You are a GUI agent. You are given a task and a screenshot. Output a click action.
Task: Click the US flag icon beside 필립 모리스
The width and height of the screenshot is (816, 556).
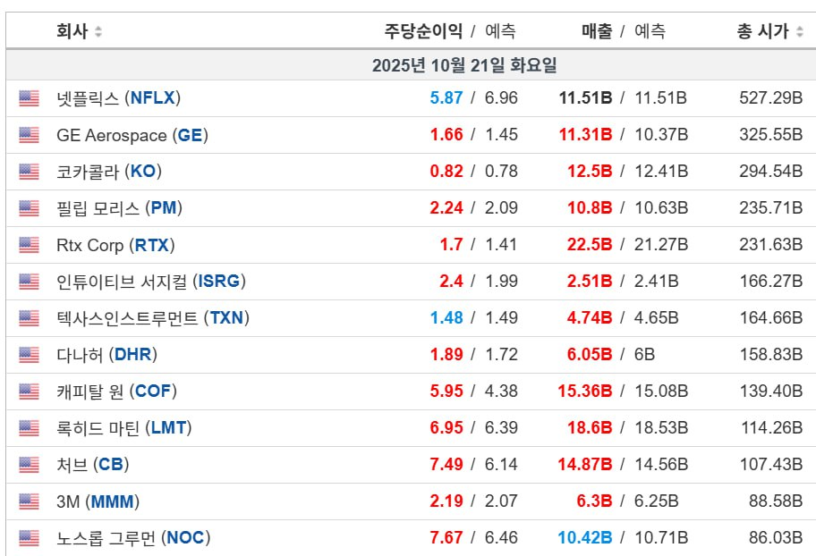[30, 208]
